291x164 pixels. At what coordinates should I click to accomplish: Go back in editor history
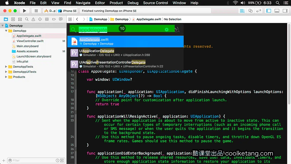pos(77,19)
